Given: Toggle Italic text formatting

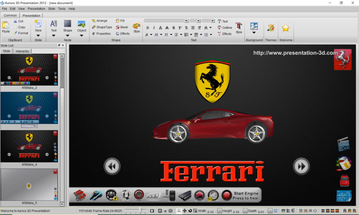Looking at the screenshot, I should coord(154,28).
